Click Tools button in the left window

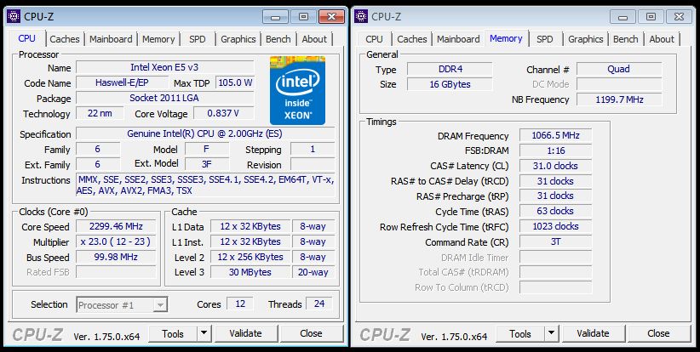point(173,334)
